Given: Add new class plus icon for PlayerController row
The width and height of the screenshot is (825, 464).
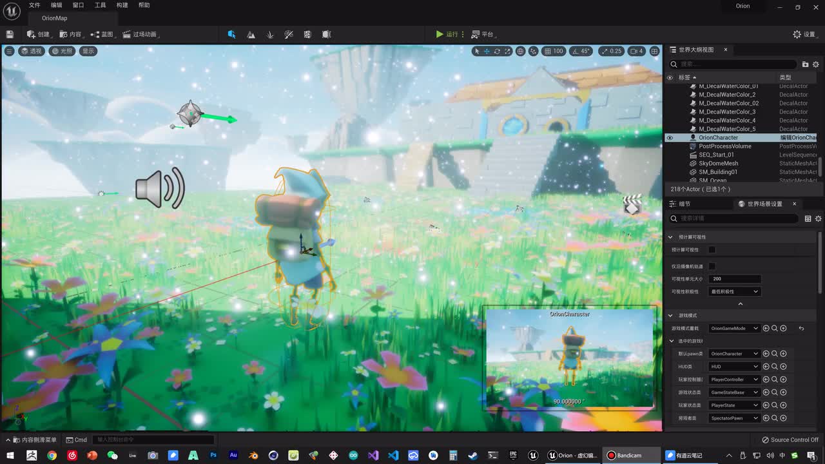Looking at the screenshot, I should [783, 380].
